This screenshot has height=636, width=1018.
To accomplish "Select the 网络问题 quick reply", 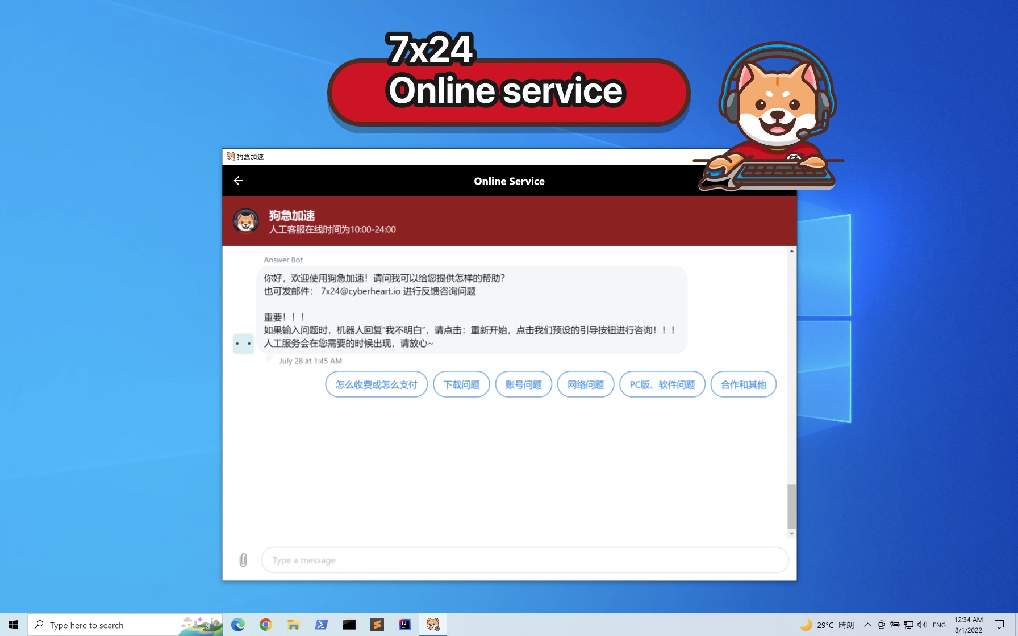I will point(586,384).
